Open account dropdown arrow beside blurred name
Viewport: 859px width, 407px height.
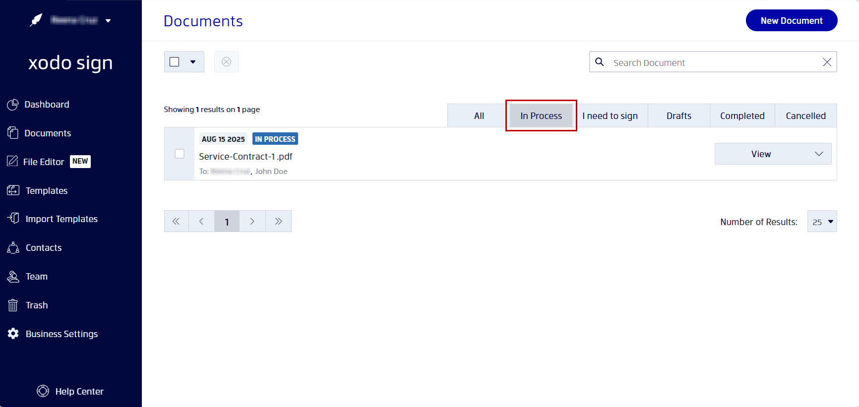pyautogui.click(x=108, y=21)
